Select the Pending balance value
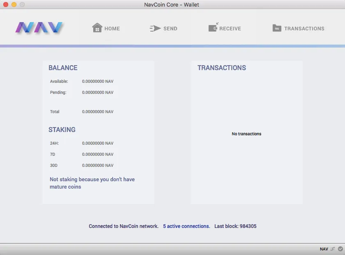 pyautogui.click(x=98, y=93)
